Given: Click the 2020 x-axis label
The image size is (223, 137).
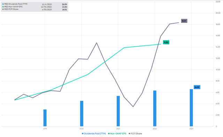Looking at the screenshot, I should 82,129.
